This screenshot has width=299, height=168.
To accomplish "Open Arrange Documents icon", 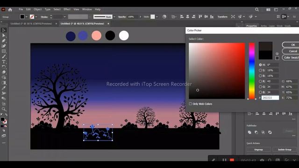I will pos(268,9).
